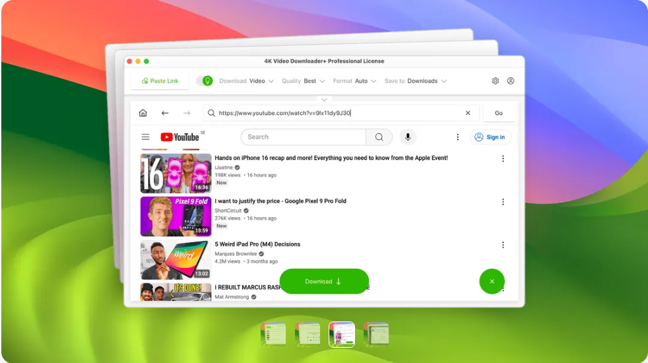Open YouTube header three-dot settings menu
This screenshot has width=648, height=363.
click(457, 137)
